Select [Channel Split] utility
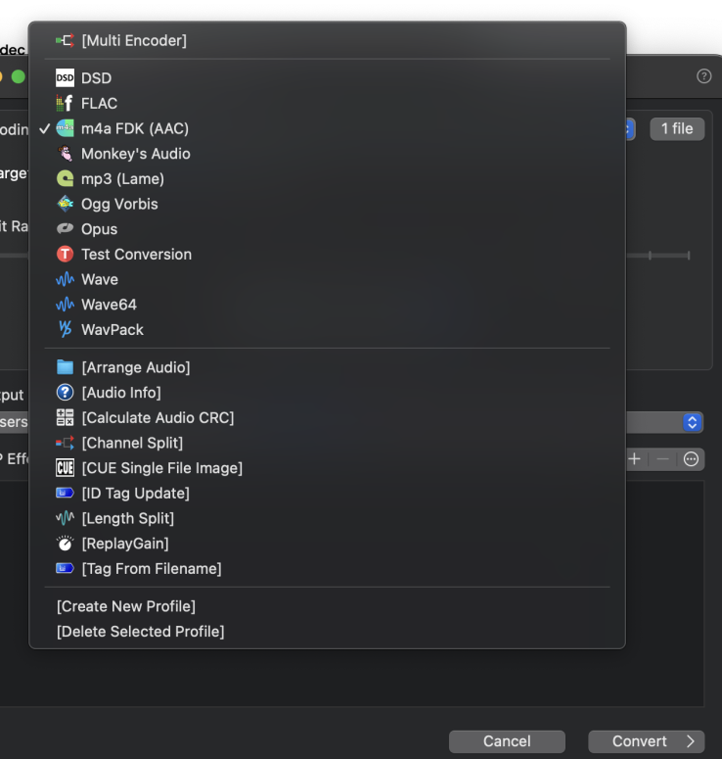 tap(327, 443)
